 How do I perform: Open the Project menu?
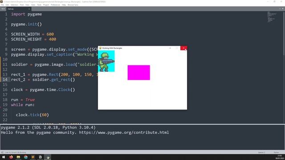pyautogui.click(x=46, y=5)
